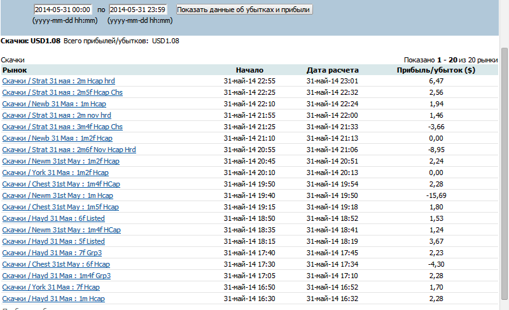Click the Скачки: USD1.08 summary text
The image size is (509, 310).
tap(31, 41)
